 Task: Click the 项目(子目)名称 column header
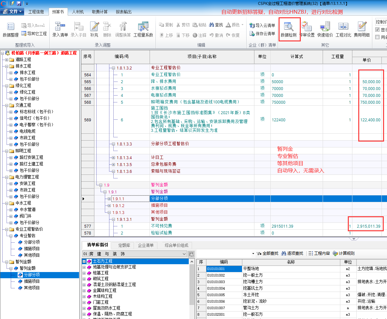[202, 57]
